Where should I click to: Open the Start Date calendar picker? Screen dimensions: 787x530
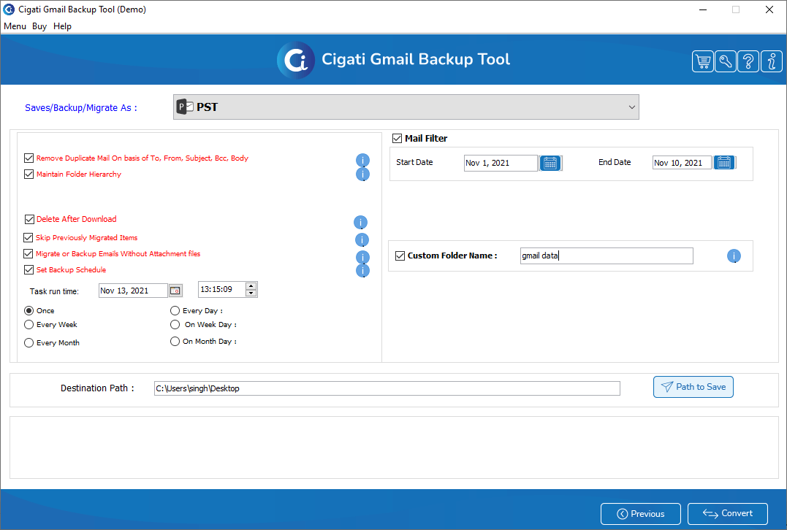click(x=550, y=163)
